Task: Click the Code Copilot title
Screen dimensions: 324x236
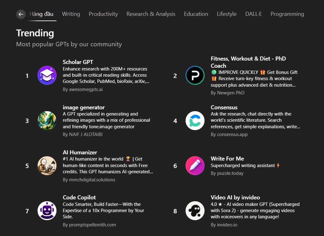Action: coord(79,197)
